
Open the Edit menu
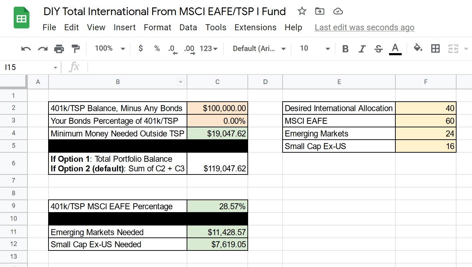pos(71,27)
